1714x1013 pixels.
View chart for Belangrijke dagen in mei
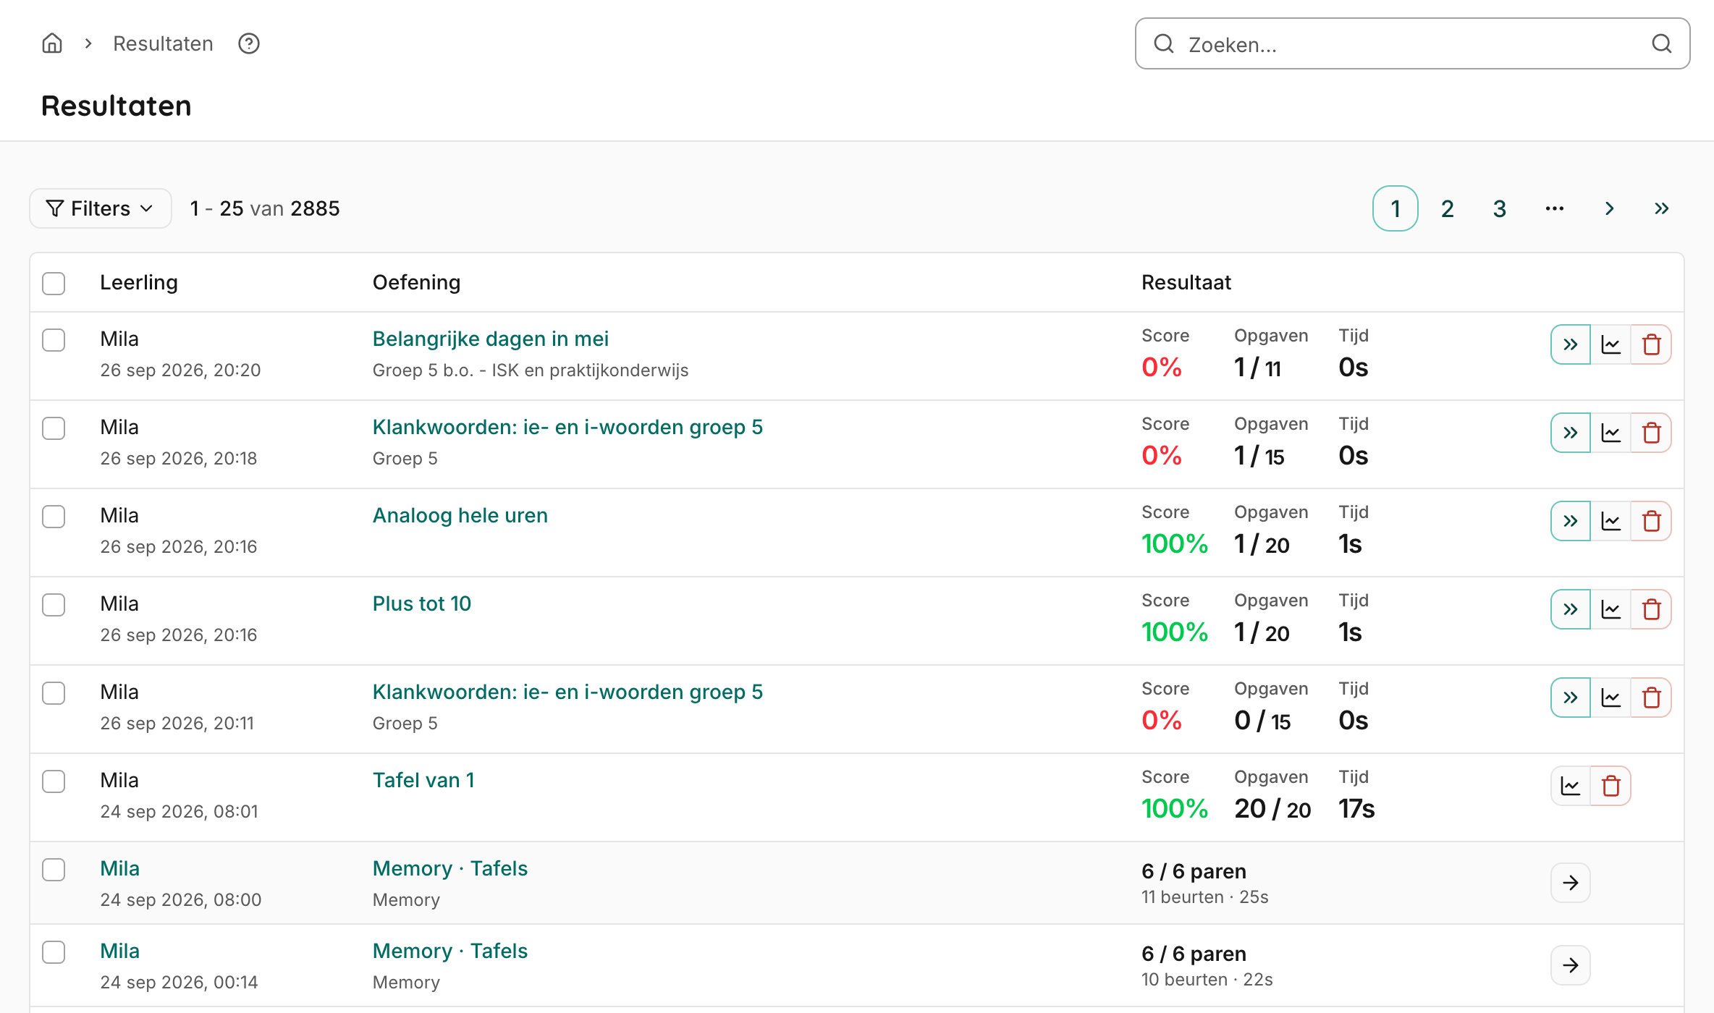click(1611, 344)
